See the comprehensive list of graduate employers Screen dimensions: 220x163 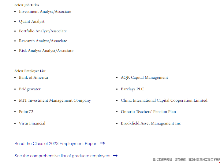(x=62, y=156)
